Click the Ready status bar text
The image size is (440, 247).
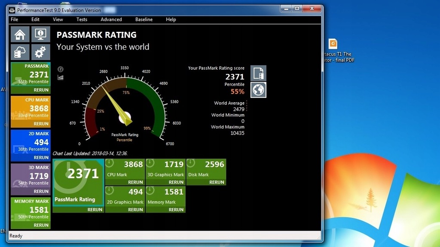[x=16, y=236]
